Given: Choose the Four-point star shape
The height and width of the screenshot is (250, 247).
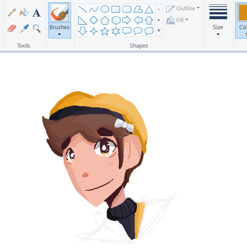Looking at the screenshot, I should coord(94,31).
